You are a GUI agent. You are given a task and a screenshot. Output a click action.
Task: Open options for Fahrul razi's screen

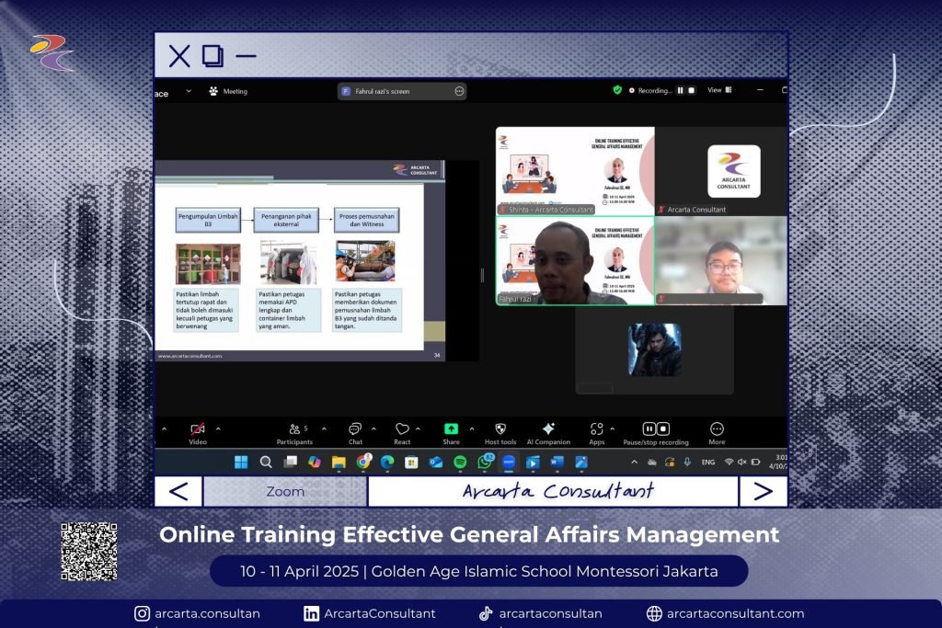tap(458, 91)
